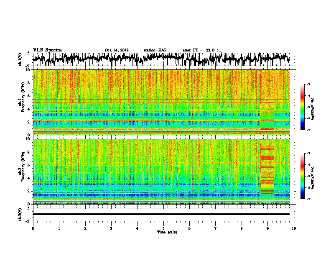Click the time axis tick label "2"
Viewport: 331px width, 256px height.
[x=85, y=228]
